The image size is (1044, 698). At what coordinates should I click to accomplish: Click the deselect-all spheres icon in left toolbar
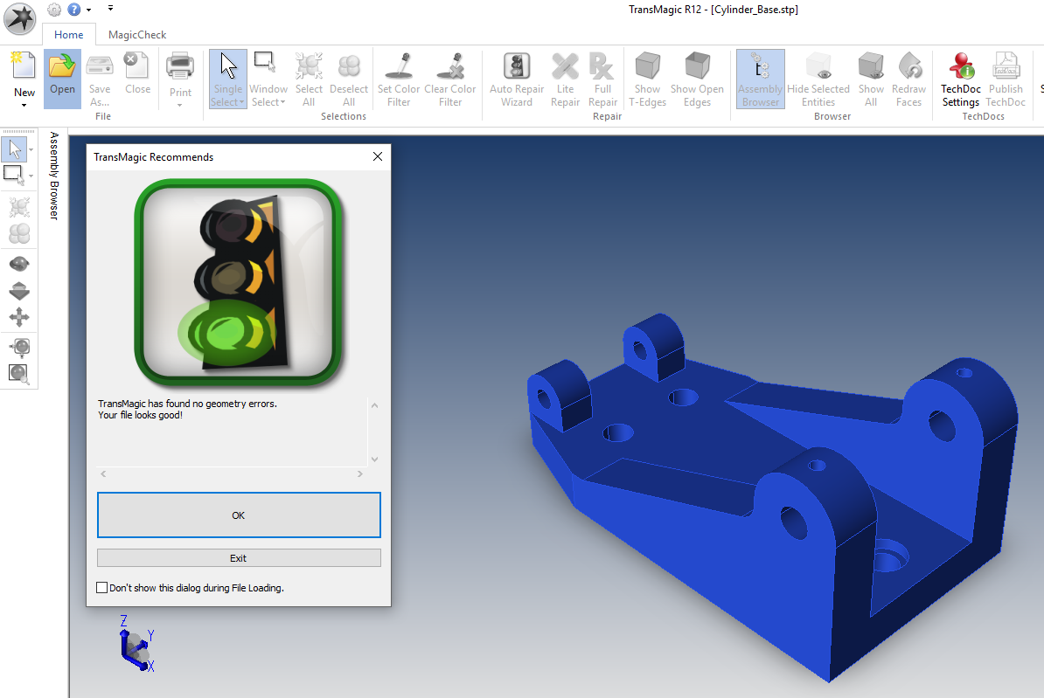(x=18, y=233)
